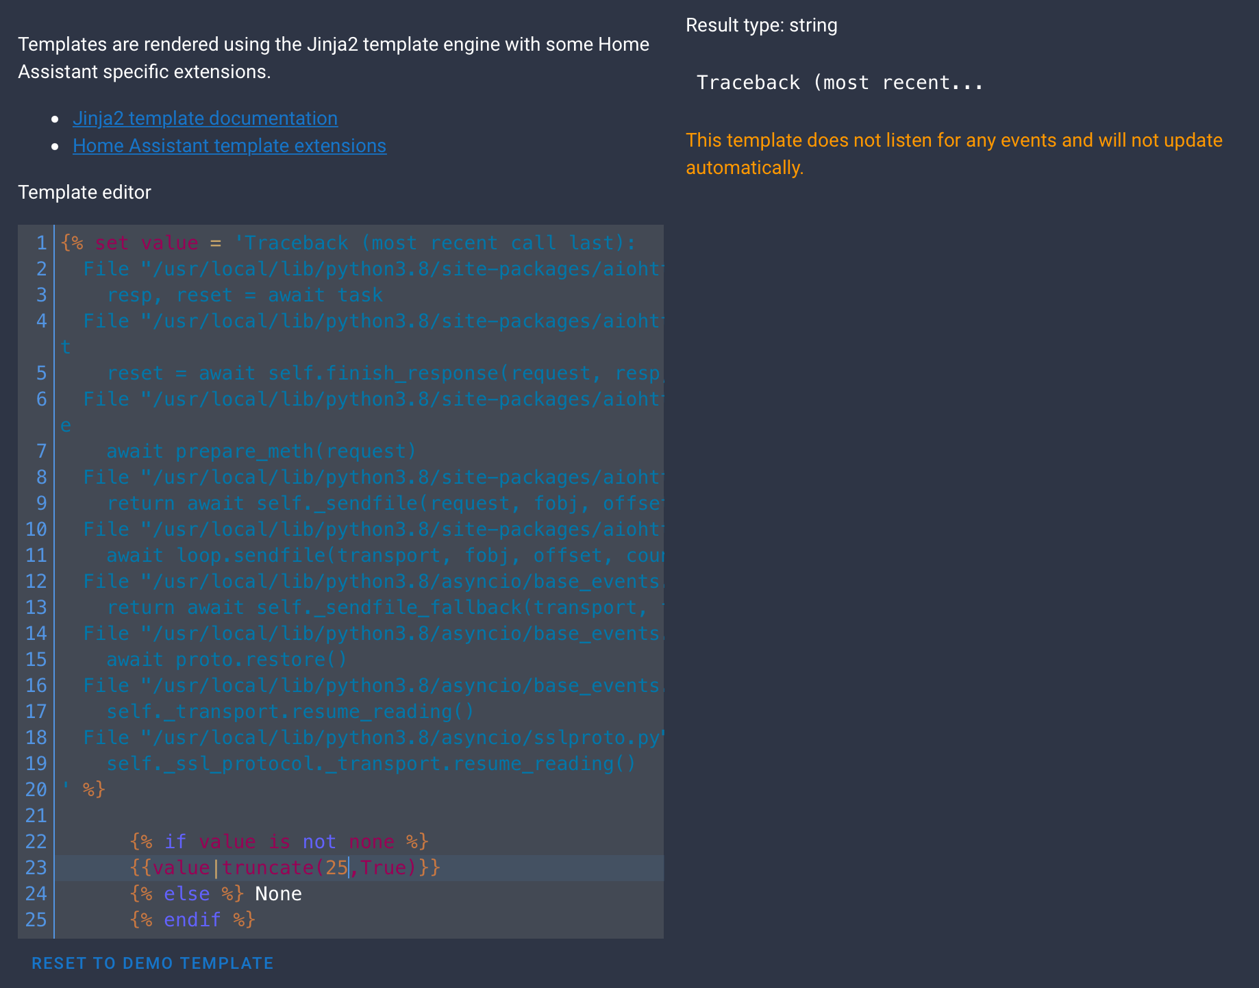Click the 'Result type: string' label

pos(762,25)
